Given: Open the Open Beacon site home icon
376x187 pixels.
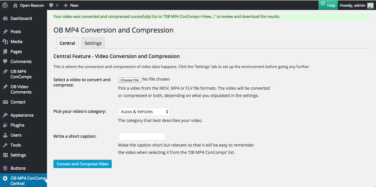Looking at the screenshot, I should coord(15,5).
